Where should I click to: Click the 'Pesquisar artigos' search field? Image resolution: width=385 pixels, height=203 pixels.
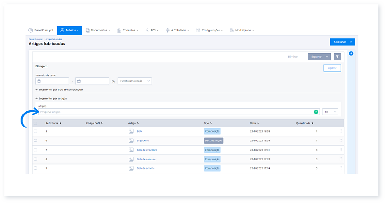pos(173,112)
